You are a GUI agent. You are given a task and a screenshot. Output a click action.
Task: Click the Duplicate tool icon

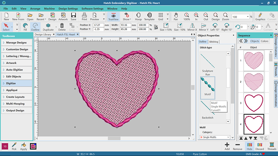48,27
